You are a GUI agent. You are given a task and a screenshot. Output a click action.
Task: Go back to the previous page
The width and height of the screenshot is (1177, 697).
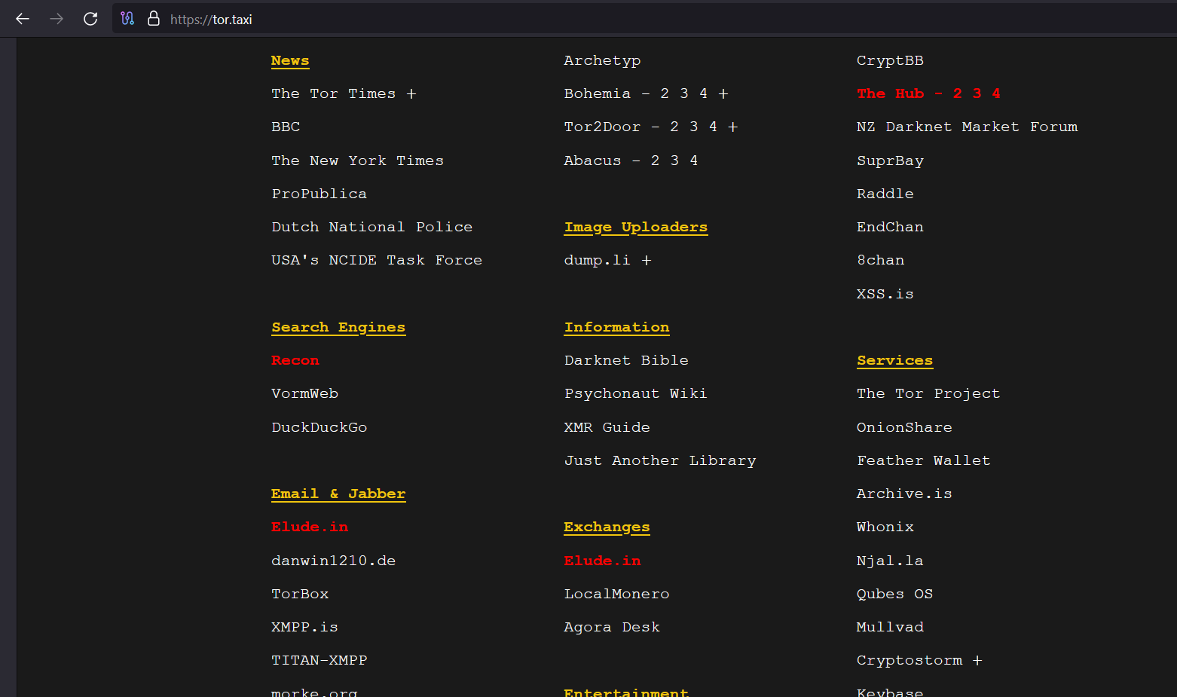pos(23,19)
